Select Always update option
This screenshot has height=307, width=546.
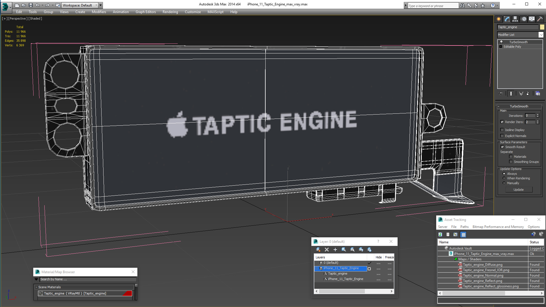coord(504,174)
